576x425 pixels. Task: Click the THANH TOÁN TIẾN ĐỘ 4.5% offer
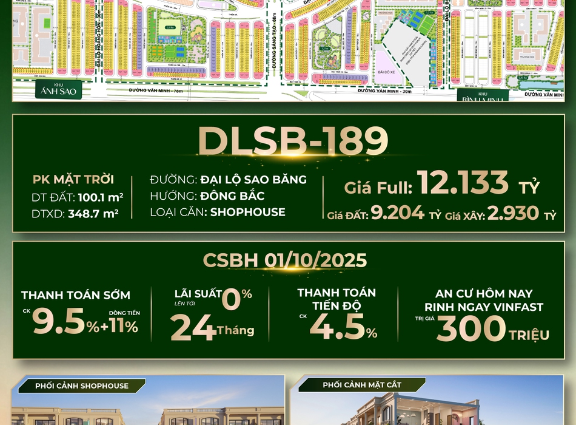337,314
